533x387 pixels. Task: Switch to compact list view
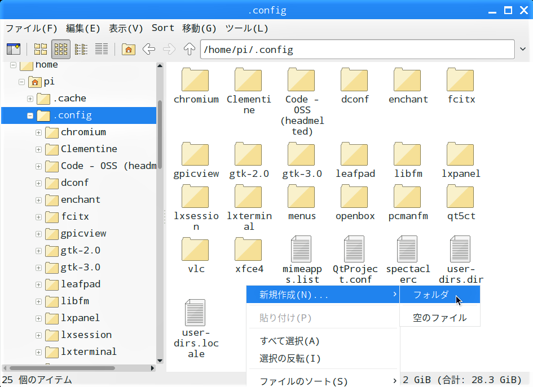coord(81,49)
